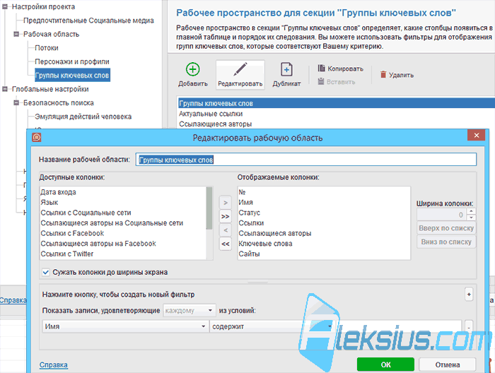This screenshot has width=495, height=373.
Task: Click the green Добавить plus icon
Action: click(x=192, y=69)
